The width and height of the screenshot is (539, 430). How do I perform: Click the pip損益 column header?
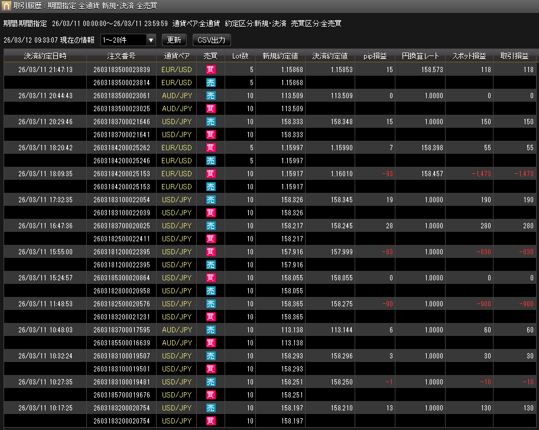pos(375,56)
